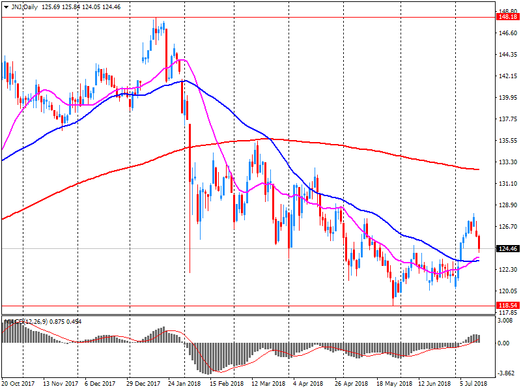Click the OHLC values 125.69 125.84 124.05 124.46
Image resolution: width=521 pixels, height=391 pixels.
(81, 7)
